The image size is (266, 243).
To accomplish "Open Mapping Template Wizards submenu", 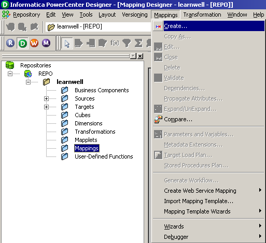I will tap(208, 211).
